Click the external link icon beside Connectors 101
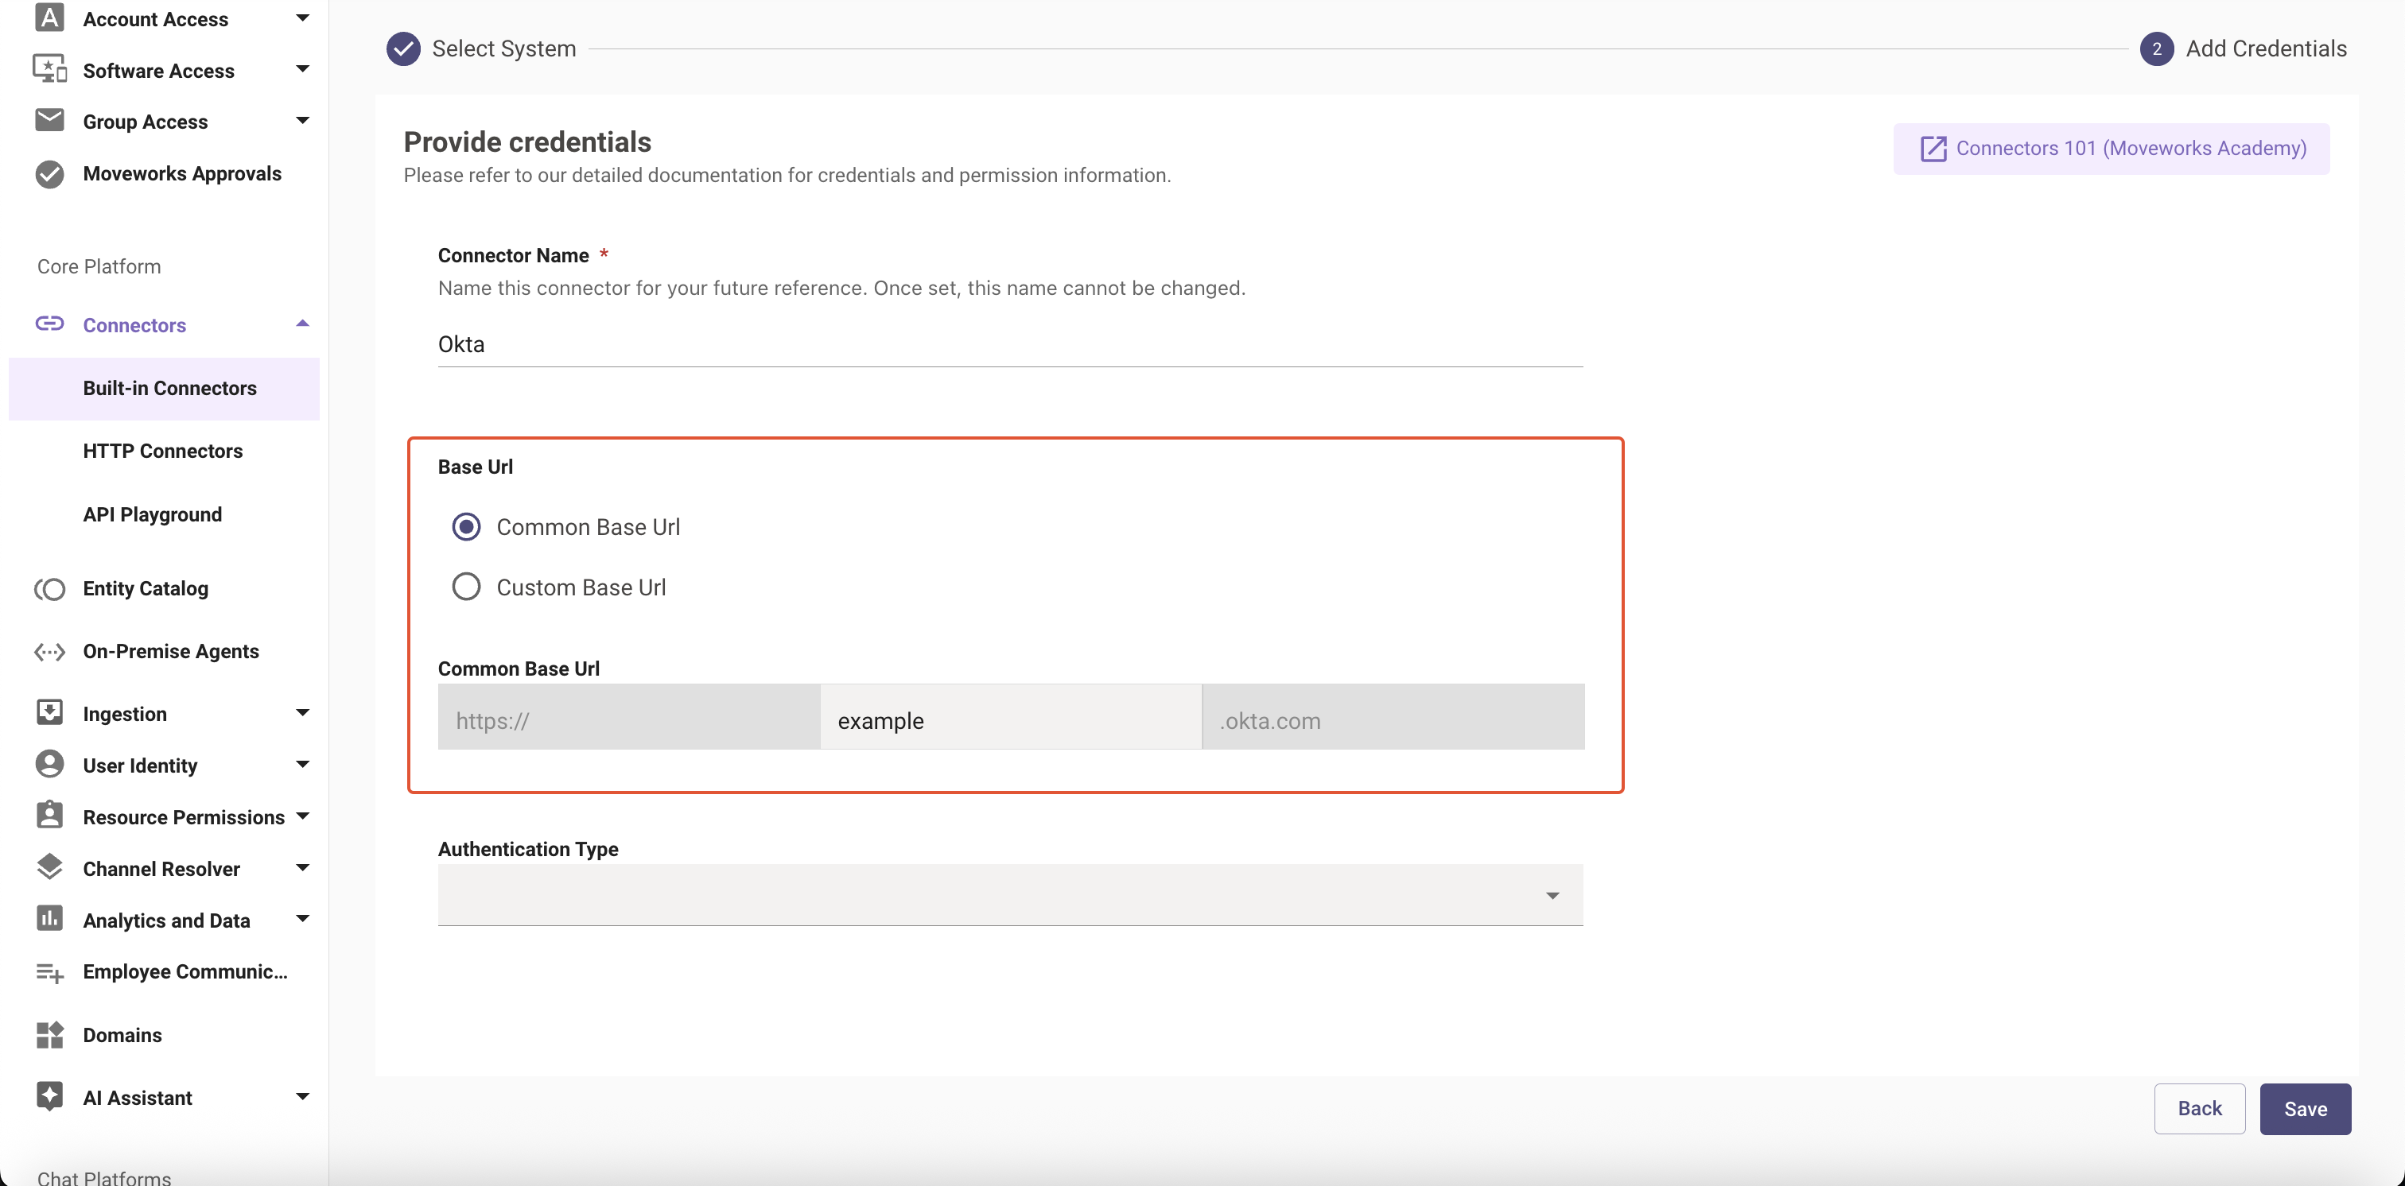Image resolution: width=2405 pixels, height=1186 pixels. (1933, 149)
